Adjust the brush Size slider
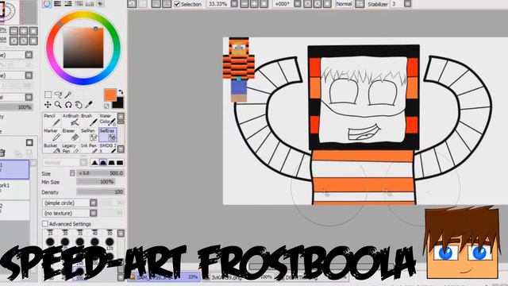The width and height of the screenshot is (508, 286). pyautogui.click(x=100, y=173)
